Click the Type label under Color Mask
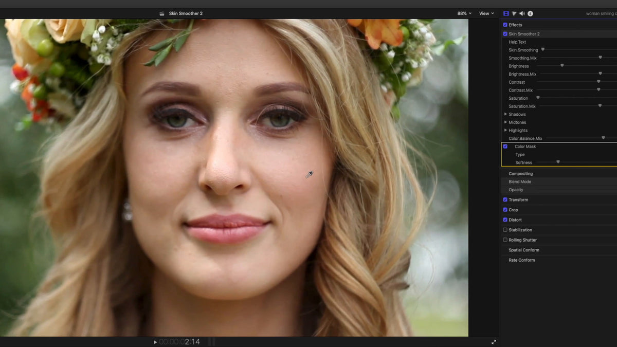The image size is (617, 347). [x=520, y=155]
